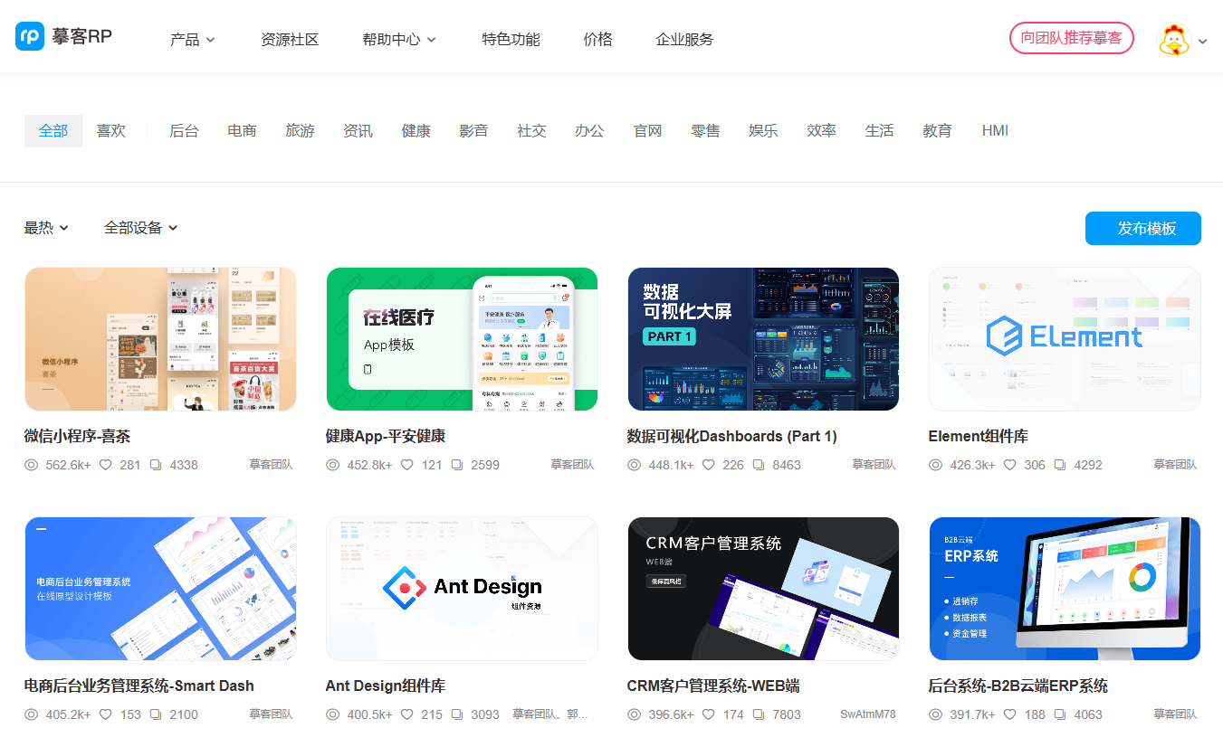Click the 向团队推荐摹客 button

tap(1072, 38)
